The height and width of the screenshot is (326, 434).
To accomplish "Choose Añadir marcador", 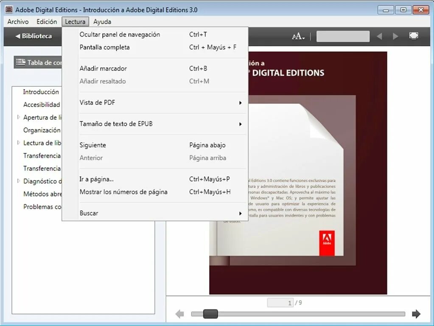I will click(x=155, y=68).
